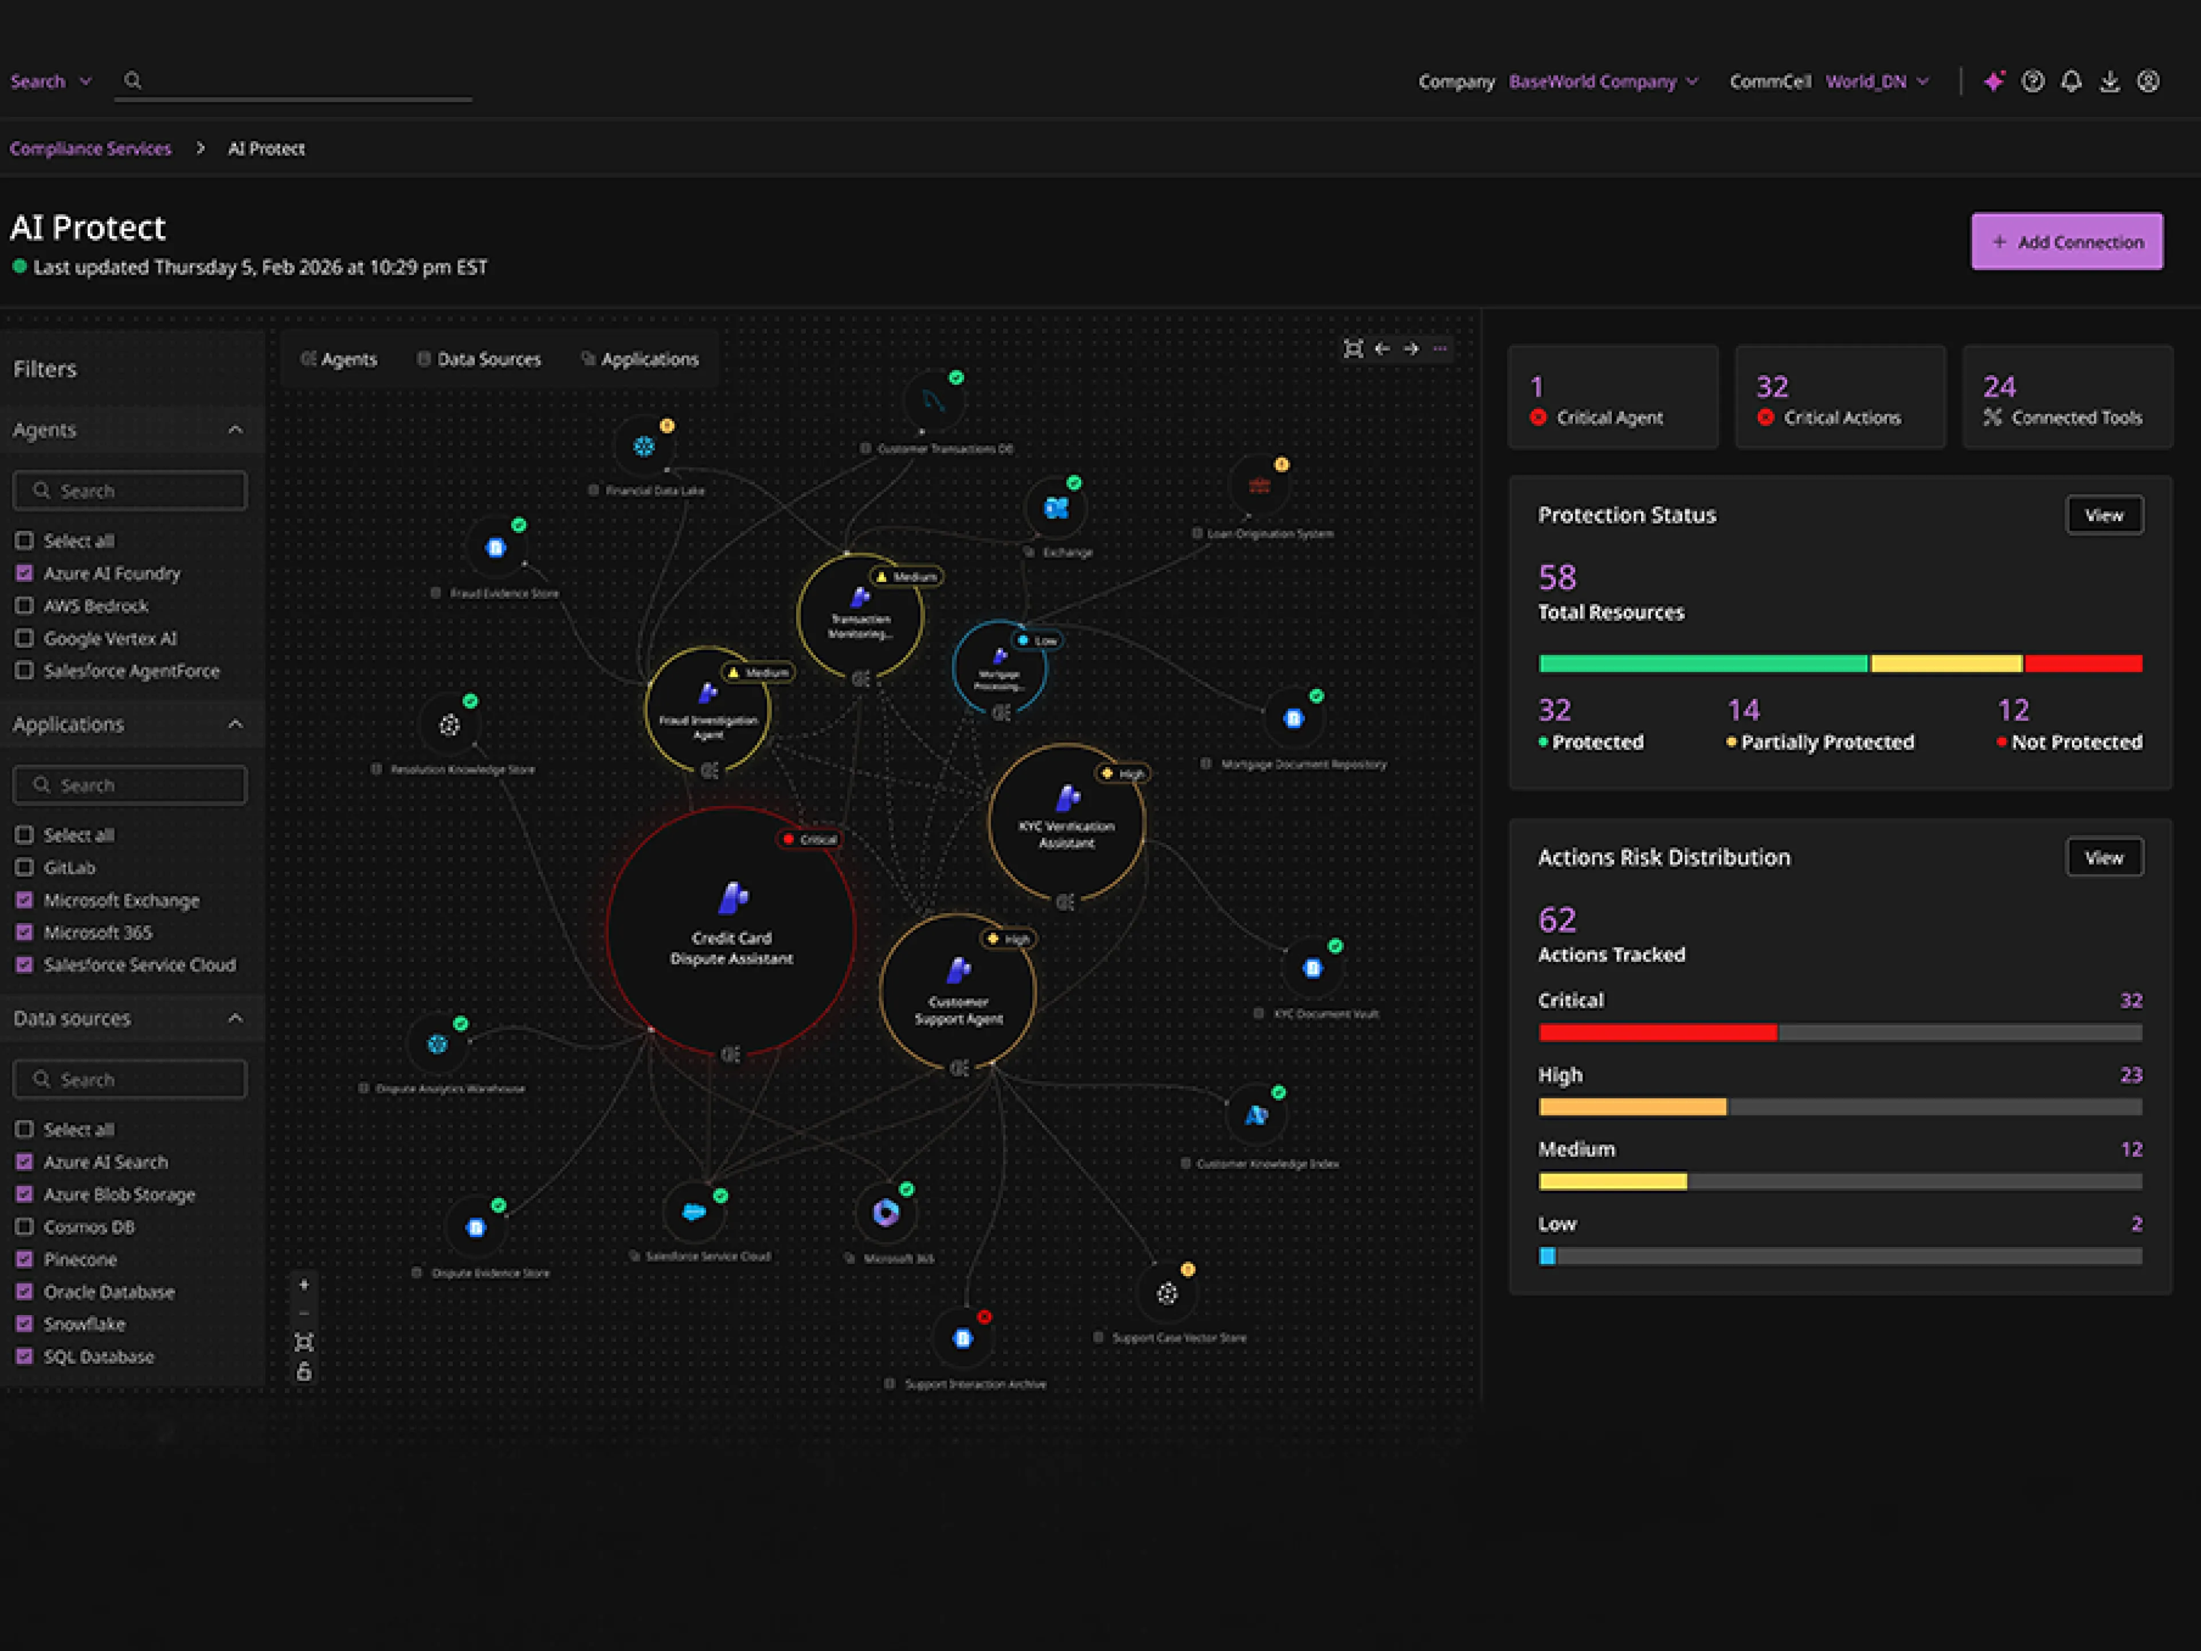Screen dimensions: 2201x1651
Task: Collapse the Agents filter section
Action: [236, 430]
